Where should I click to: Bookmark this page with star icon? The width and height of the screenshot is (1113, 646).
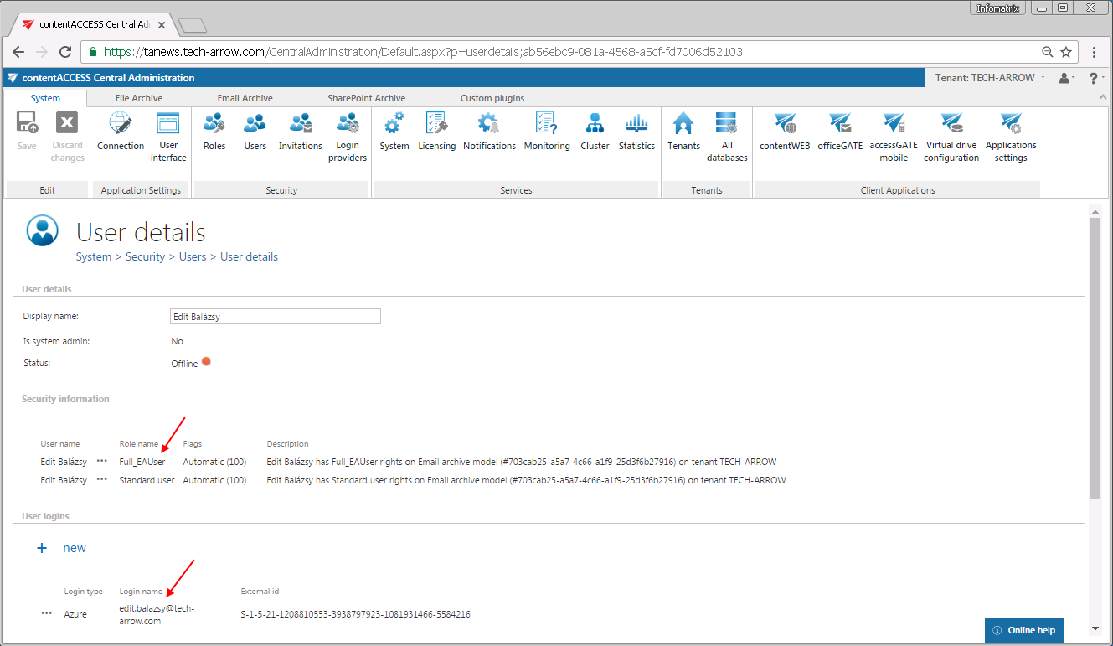[1066, 52]
